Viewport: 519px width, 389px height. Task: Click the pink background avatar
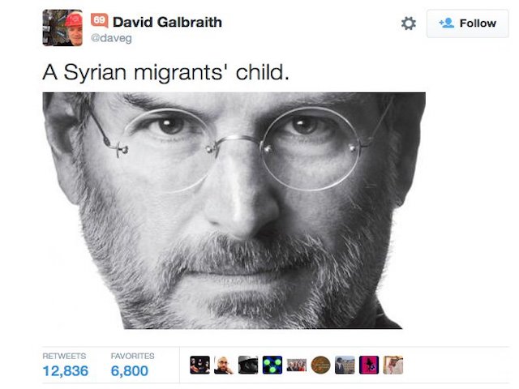click(x=369, y=365)
